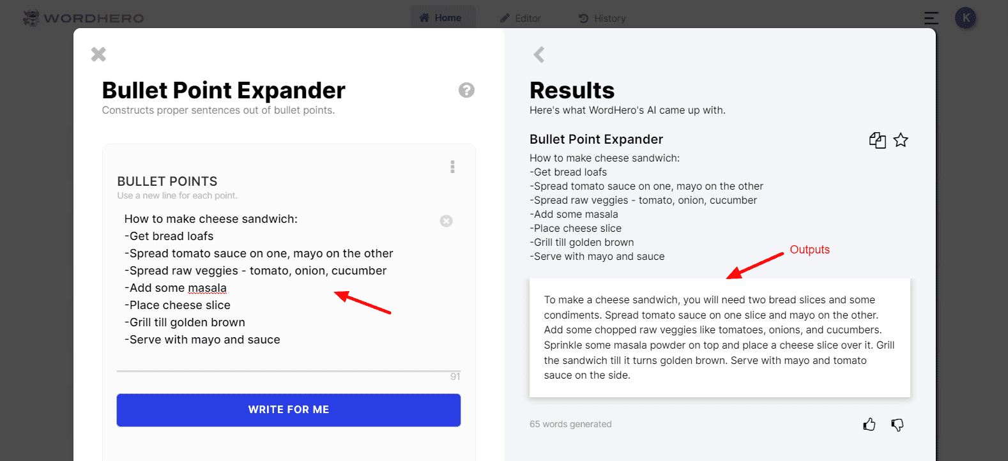Image resolution: width=1008 pixels, height=461 pixels.
Task: Go back using the left chevron
Action: coord(539,54)
